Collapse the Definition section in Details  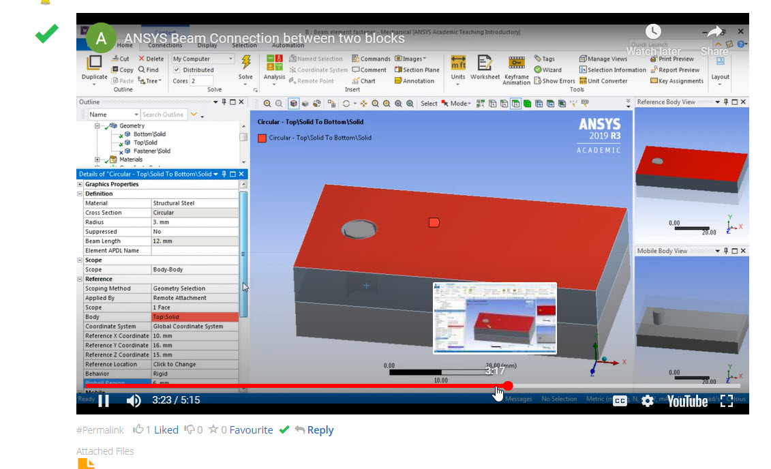tap(80, 194)
